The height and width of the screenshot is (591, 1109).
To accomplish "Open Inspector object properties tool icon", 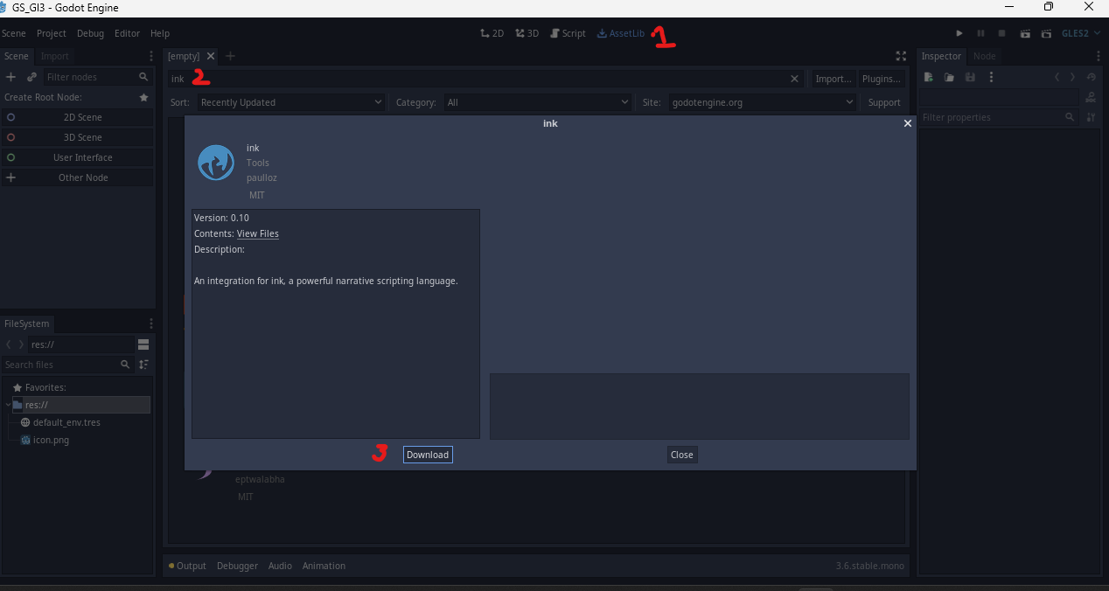I will (x=1091, y=97).
